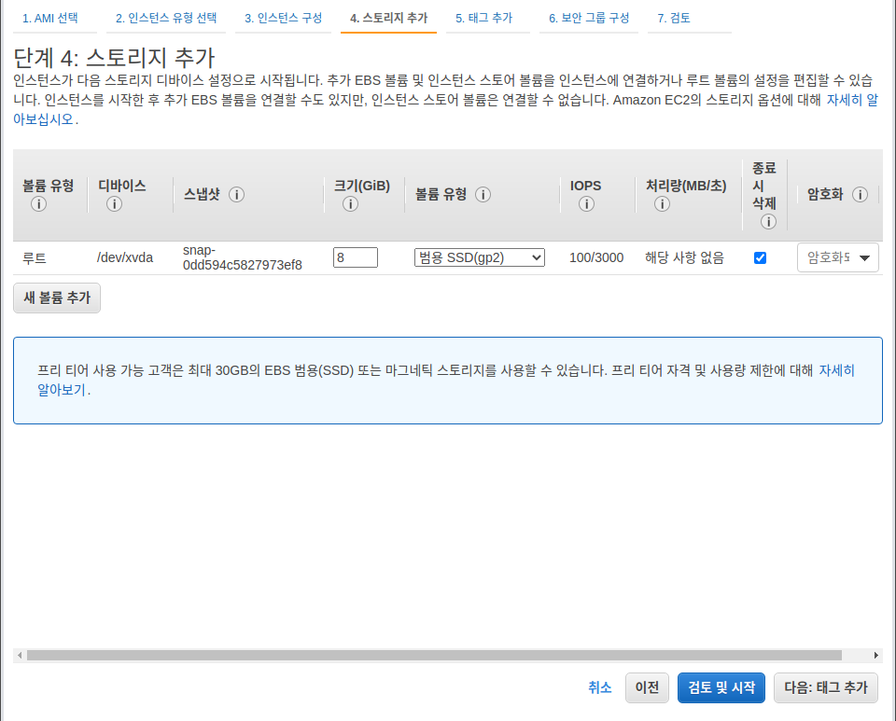Open the 암호화 encryption dropdown
The height and width of the screenshot is (721, 896).
pos(838,257)
